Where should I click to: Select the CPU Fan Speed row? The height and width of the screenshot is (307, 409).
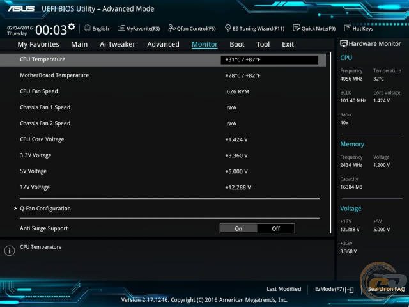click(x=163, y=91)
